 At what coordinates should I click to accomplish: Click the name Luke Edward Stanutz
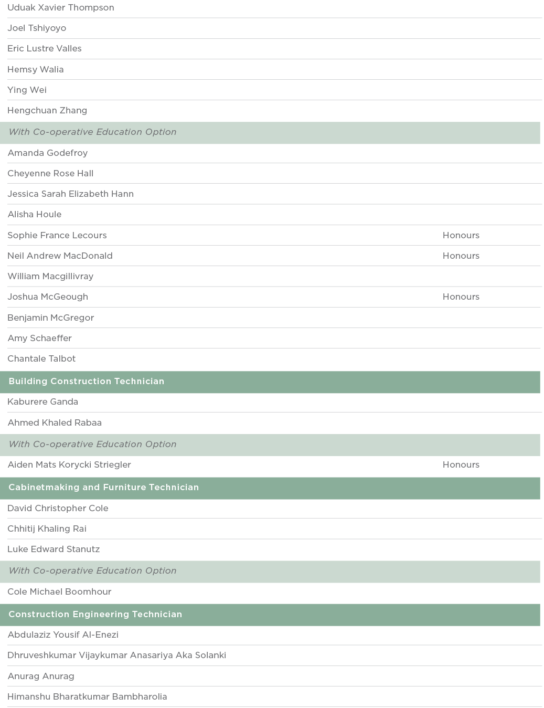[54, 550]
